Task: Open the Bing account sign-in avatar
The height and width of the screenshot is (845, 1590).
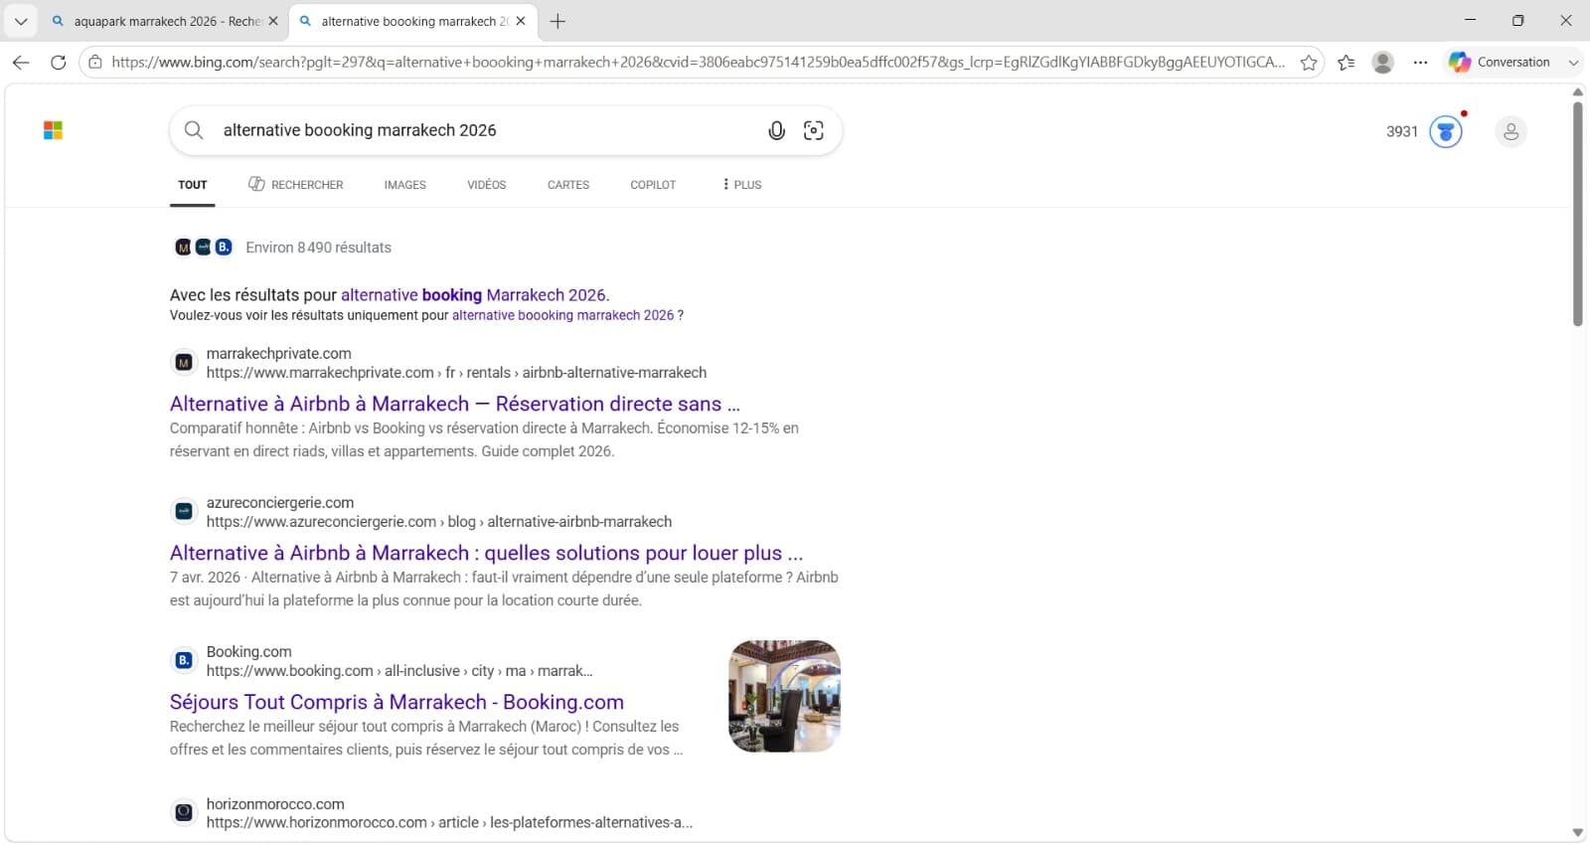Action: pyautogui.click(x=1510, y=131)
